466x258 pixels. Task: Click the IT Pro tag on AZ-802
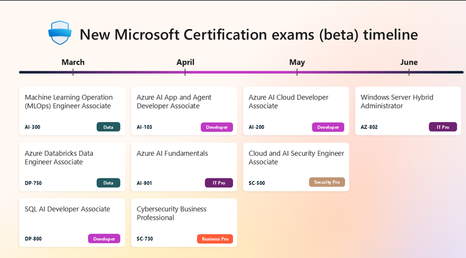point(443,127)
